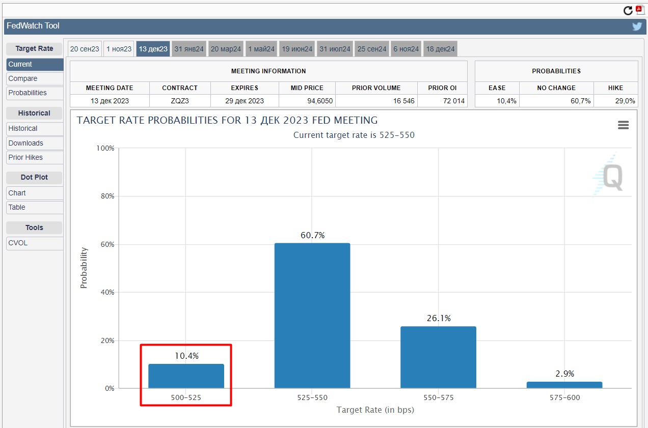Click the 60,7% no change cell
Screen dimensions: 648x428
point(556,101)
